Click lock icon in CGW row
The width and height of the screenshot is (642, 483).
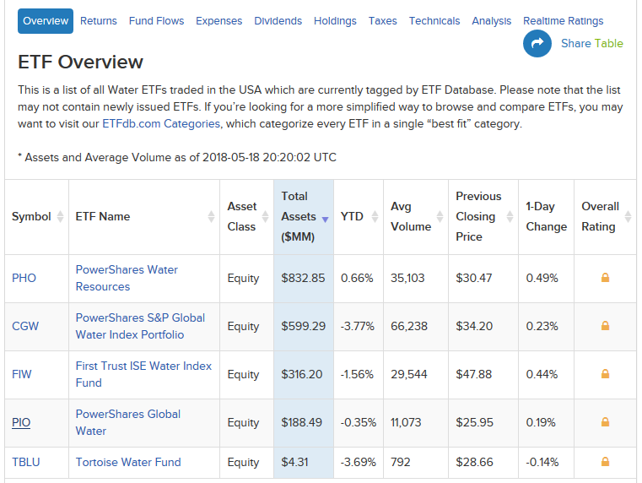tap(605, 326)
